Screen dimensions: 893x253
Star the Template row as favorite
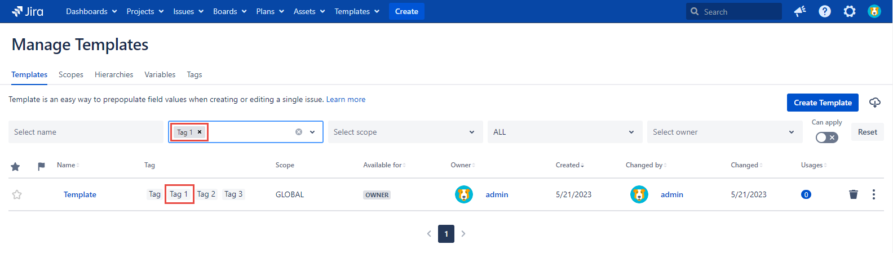pyautogui.click(x=17, y=194)
